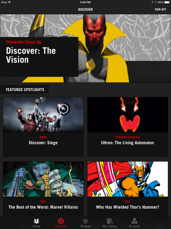
Task: Open the Ultron glowing face thumbnail
Action: point(128,114)
